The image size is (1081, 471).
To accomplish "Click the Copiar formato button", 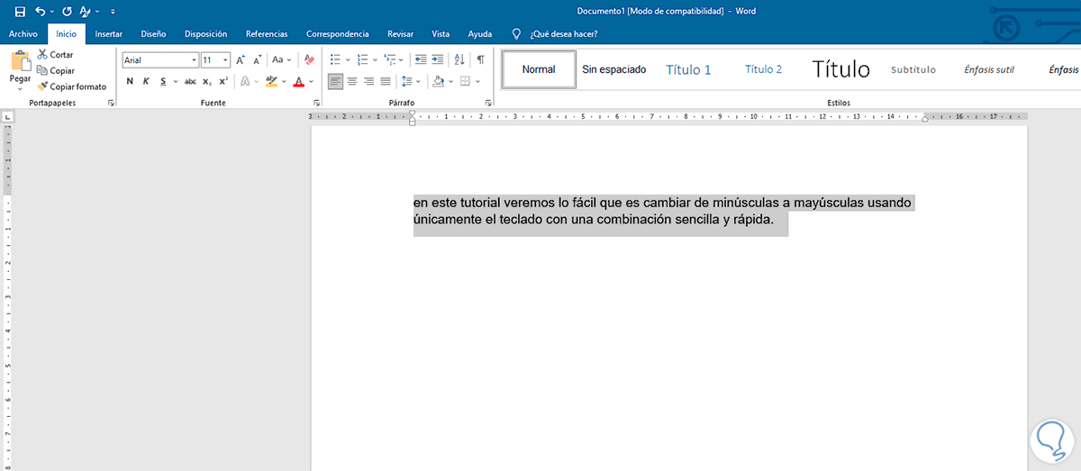I will pyautogui.click(x=72, y=86).
